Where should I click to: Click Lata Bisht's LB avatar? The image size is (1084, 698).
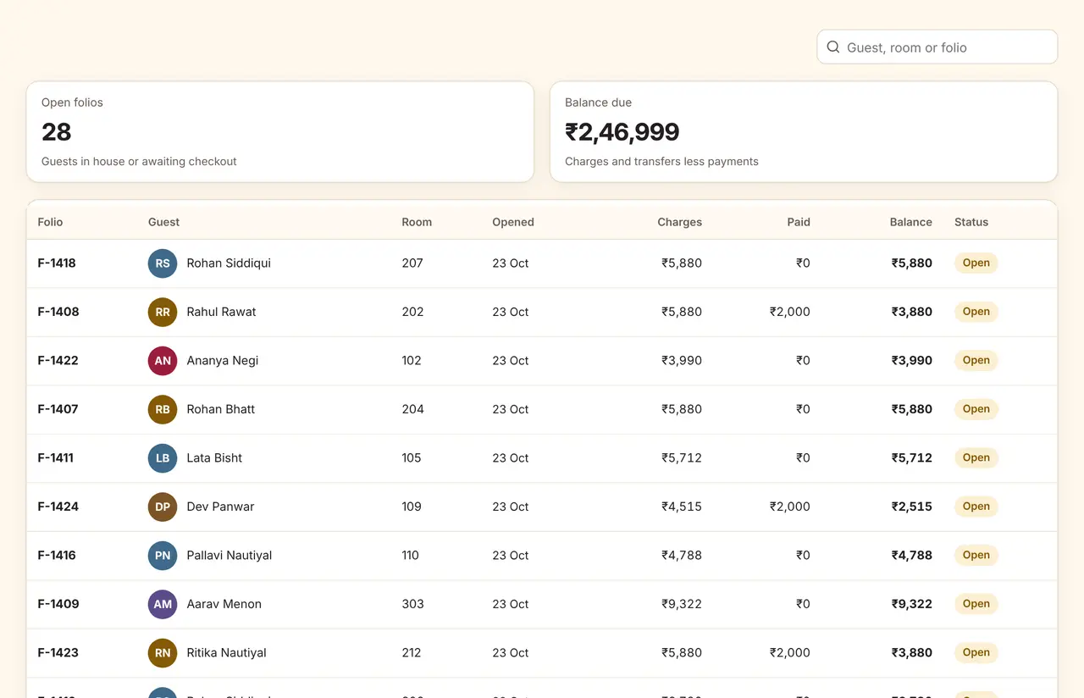click(163, 458)
